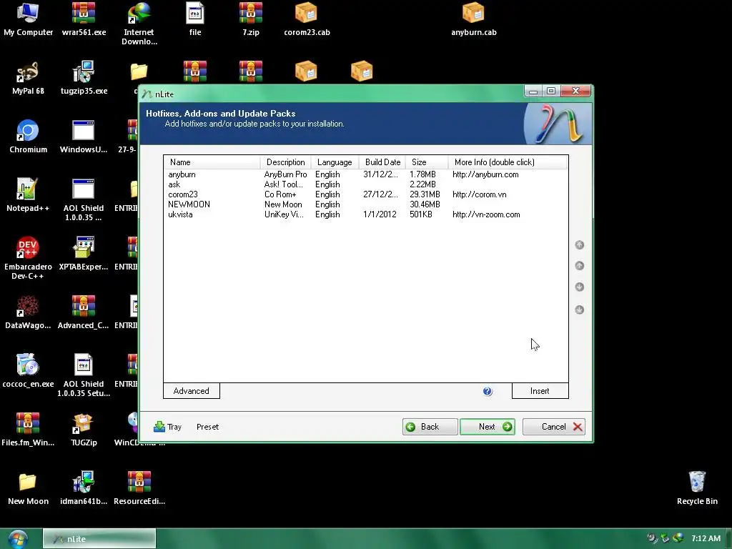Screen dimensions: 732x549
Task: Click the move-to-bottom arrow in nLite
Action: pyautogui.click(x=579, y=310)
